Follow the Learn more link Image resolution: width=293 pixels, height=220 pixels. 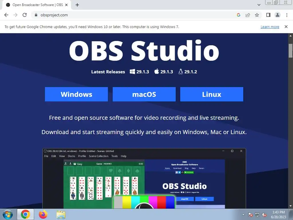coord(270,27)
